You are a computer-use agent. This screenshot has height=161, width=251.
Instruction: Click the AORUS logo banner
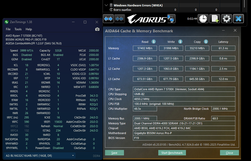(x=147, y=19)
